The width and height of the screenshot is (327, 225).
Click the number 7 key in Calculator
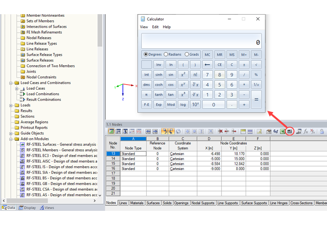tap(207, 75)
